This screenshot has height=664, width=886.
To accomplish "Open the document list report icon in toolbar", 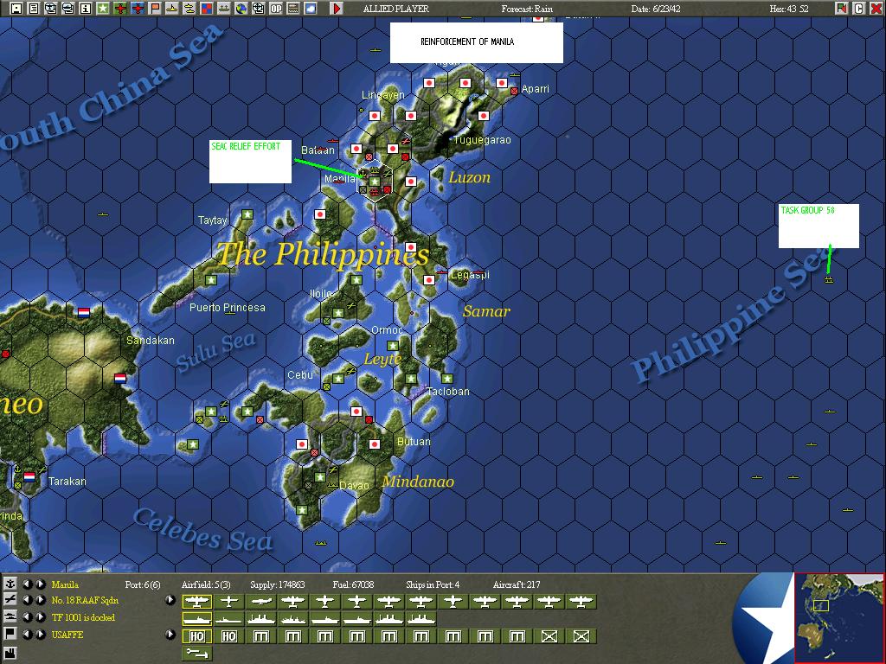I will click(x=34, y=9).
